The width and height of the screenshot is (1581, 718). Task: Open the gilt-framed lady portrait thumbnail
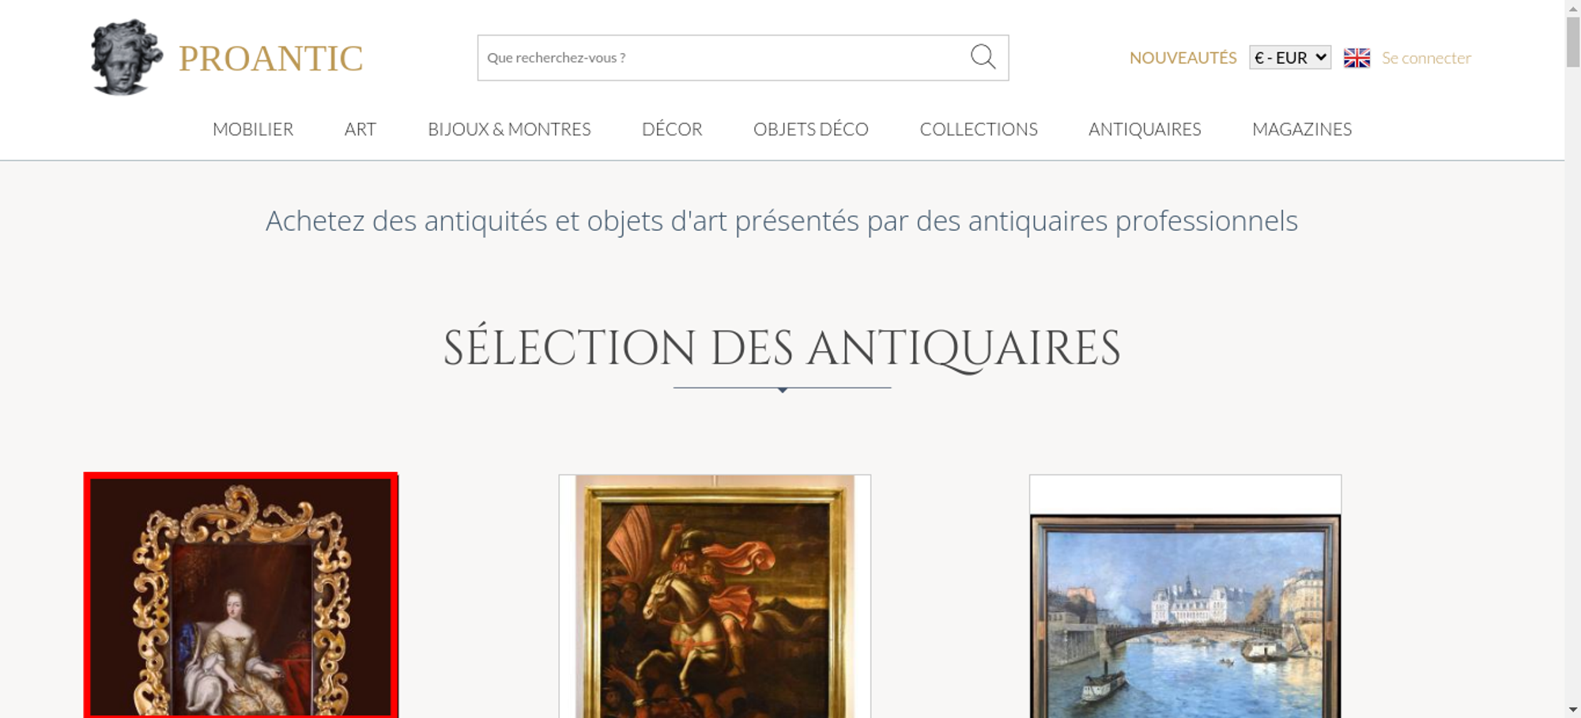click(241, 595)
